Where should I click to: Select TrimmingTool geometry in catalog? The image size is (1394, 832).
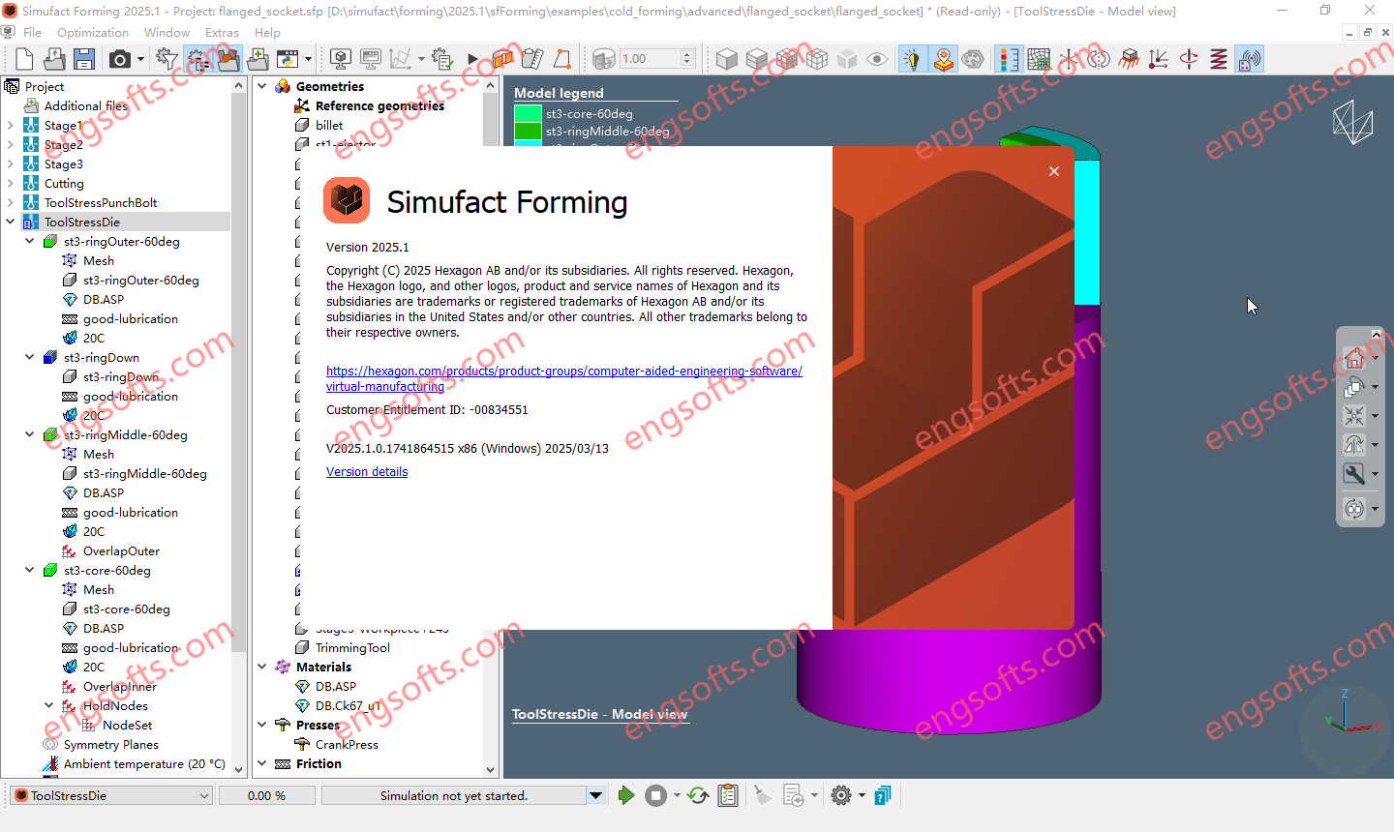352,647
